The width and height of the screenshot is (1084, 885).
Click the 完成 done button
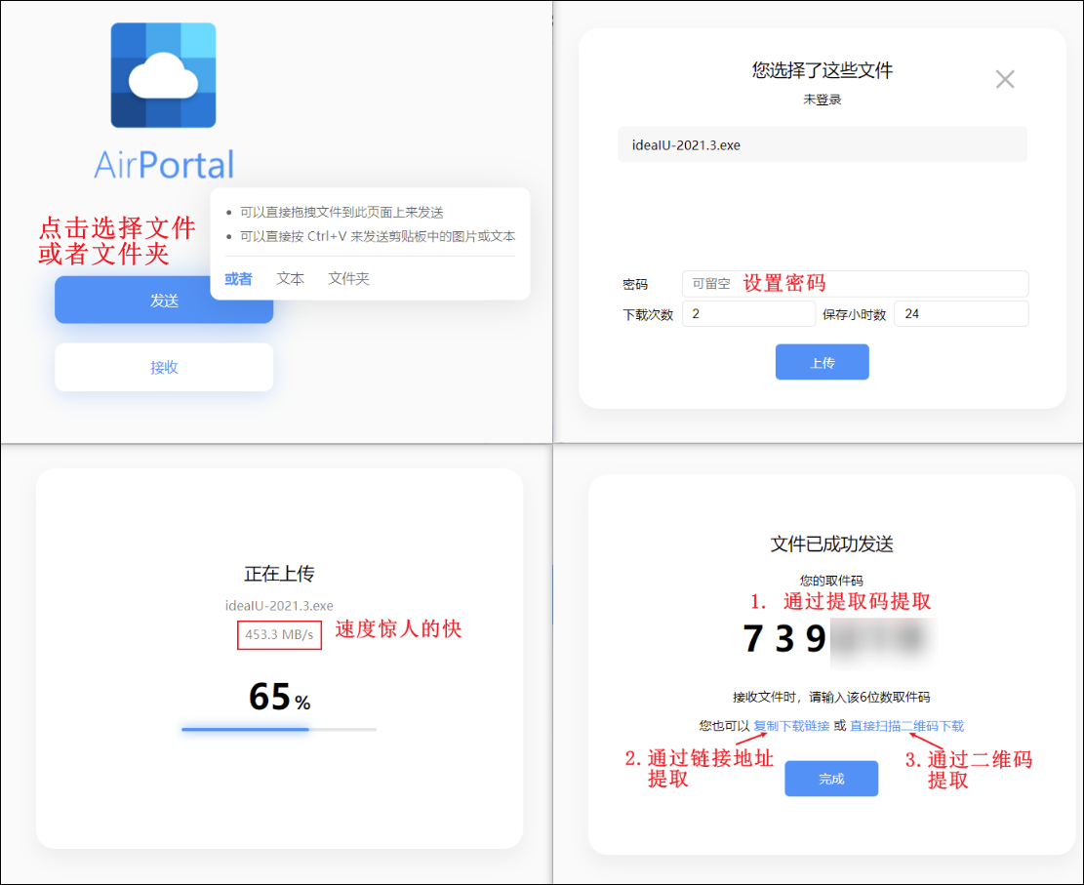click(831, 779)
